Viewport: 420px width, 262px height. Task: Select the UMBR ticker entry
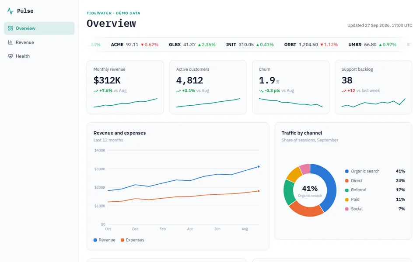coord(372,45)
